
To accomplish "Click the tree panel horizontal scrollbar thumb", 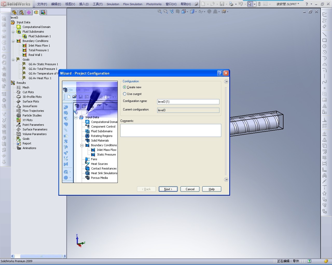I will (x=41, y=256).
